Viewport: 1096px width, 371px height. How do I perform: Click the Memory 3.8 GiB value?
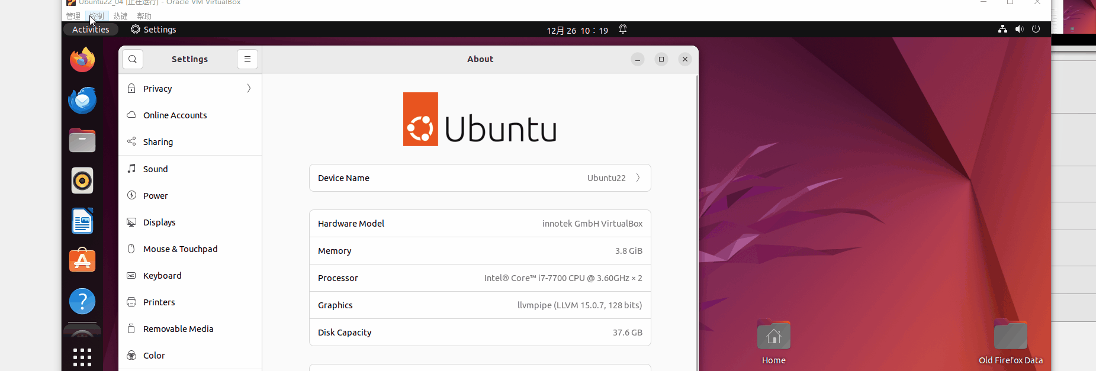click(629, 251)
